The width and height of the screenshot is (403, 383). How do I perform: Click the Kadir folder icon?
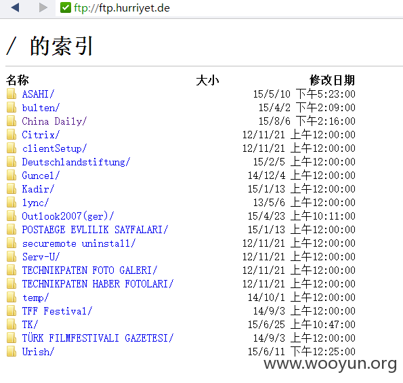pos(12,188)
